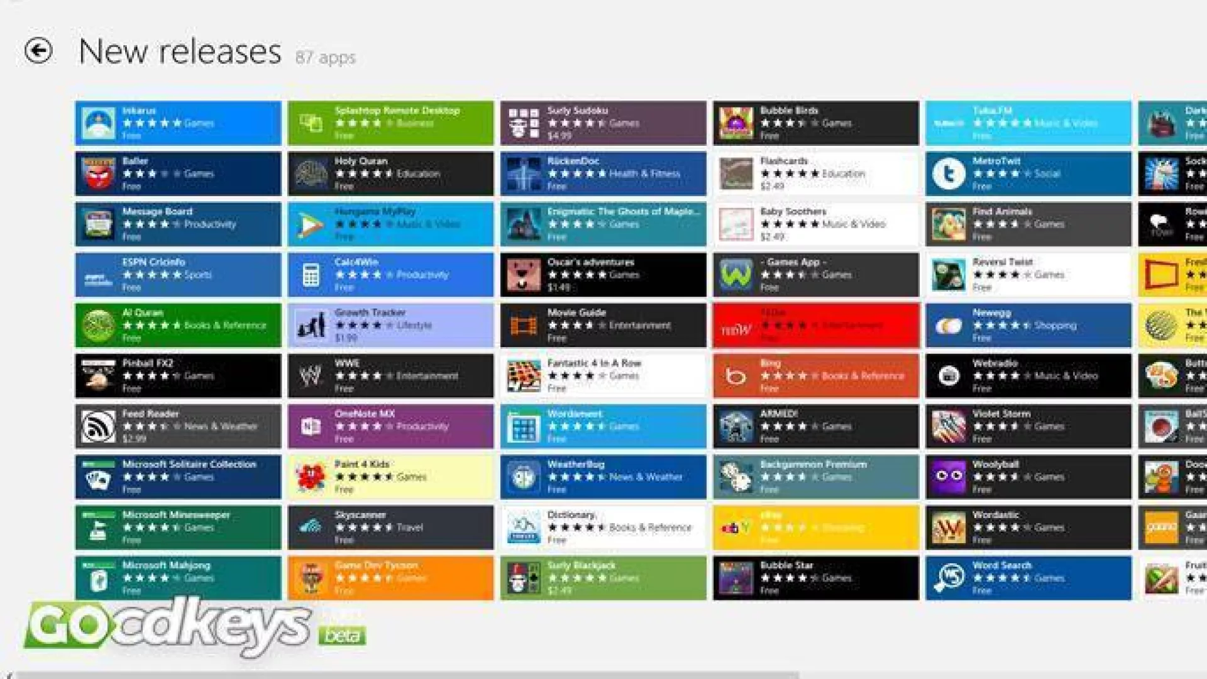Click the MetroTwit bird icon
Viewport: 1207px width, 679px height.
tap(949, 174)
